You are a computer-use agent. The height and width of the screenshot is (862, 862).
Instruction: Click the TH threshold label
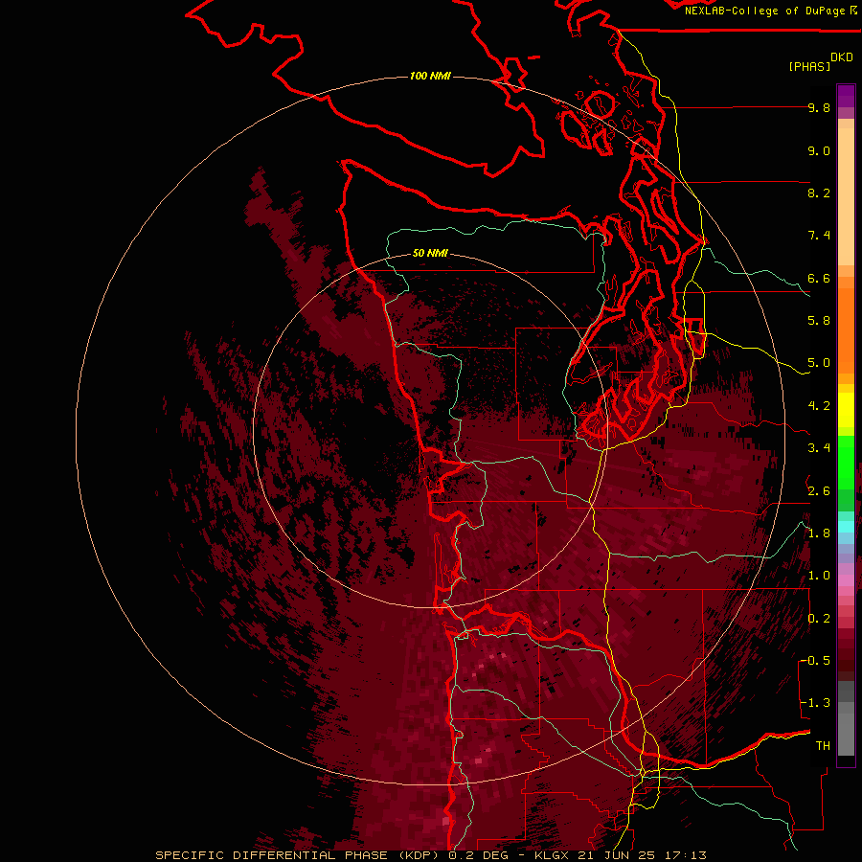823,746
